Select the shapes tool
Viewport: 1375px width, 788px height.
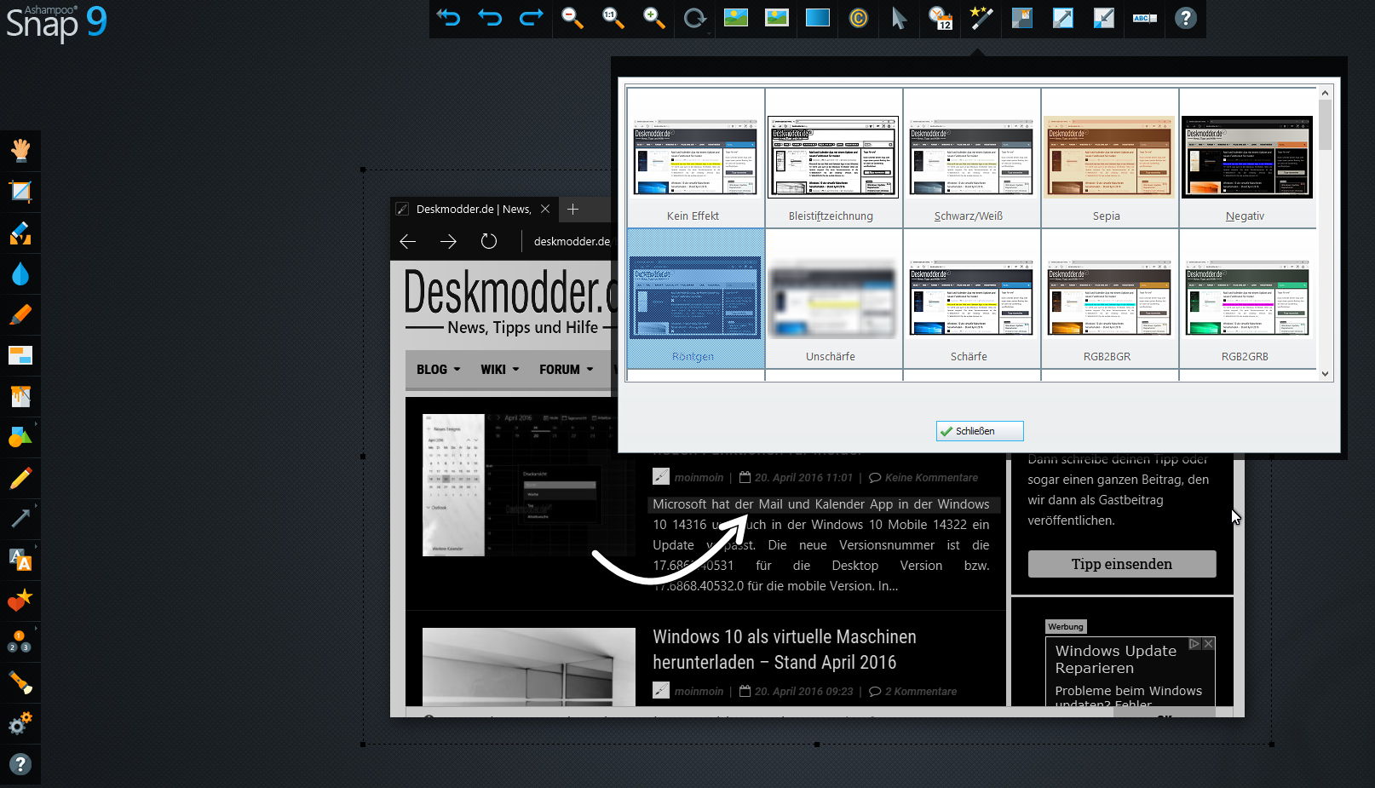click(20, 437)
